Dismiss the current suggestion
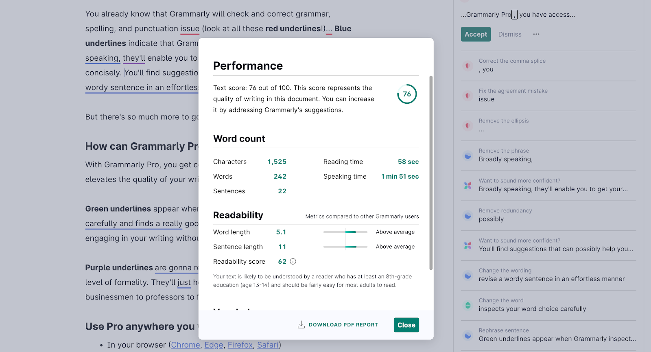651x352 pixels. (510, 34)
